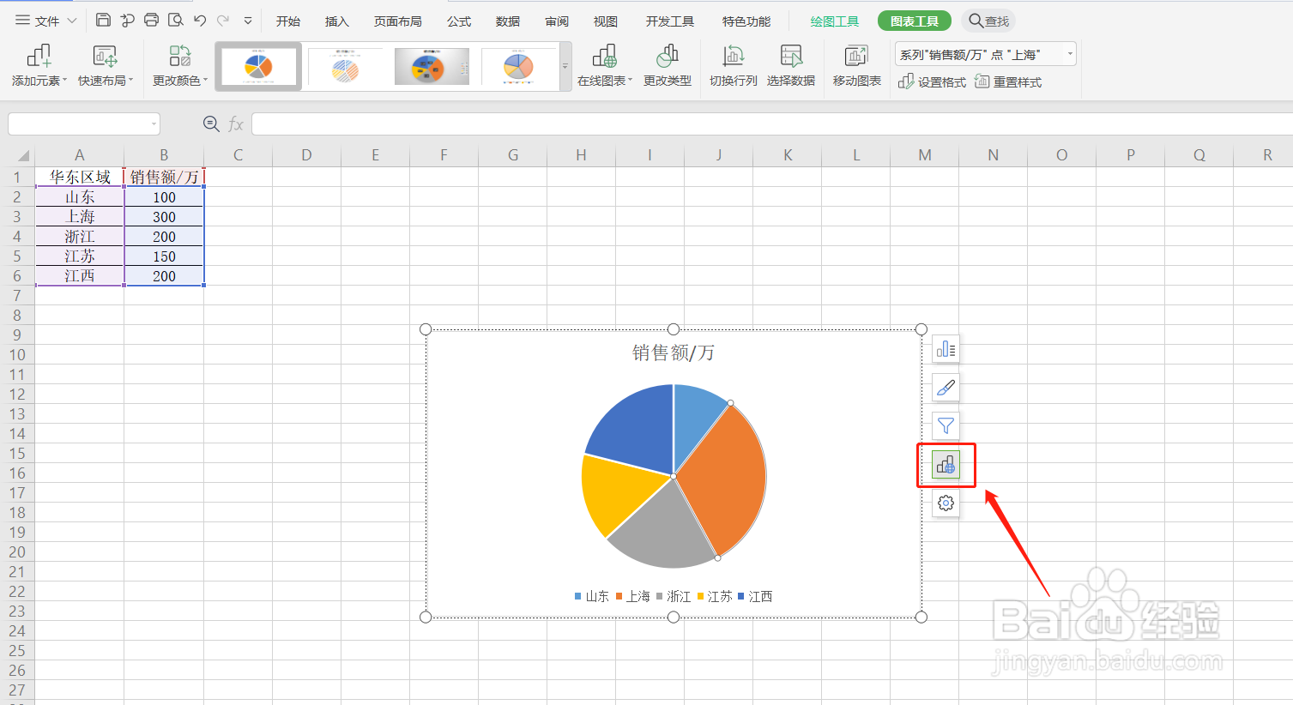
Task: Click the chart style brush icon
Action: (946, 388)
